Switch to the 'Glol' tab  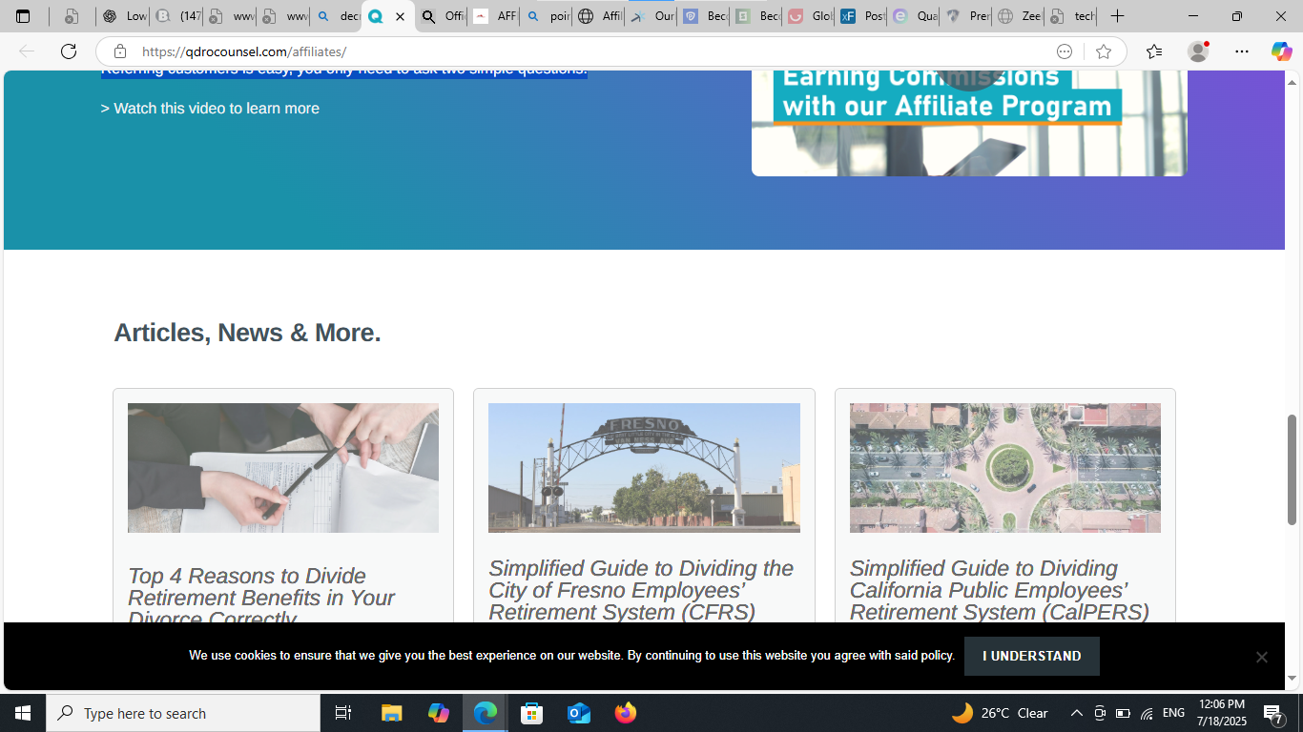(810, 16)
